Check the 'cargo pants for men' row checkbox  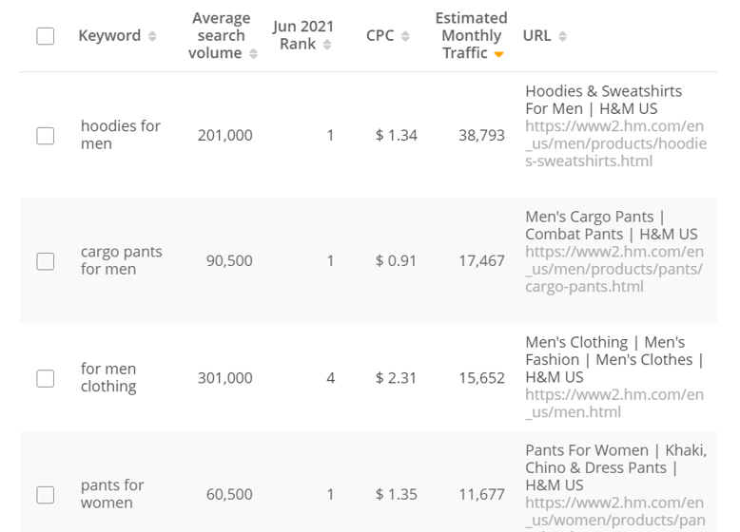46,261
